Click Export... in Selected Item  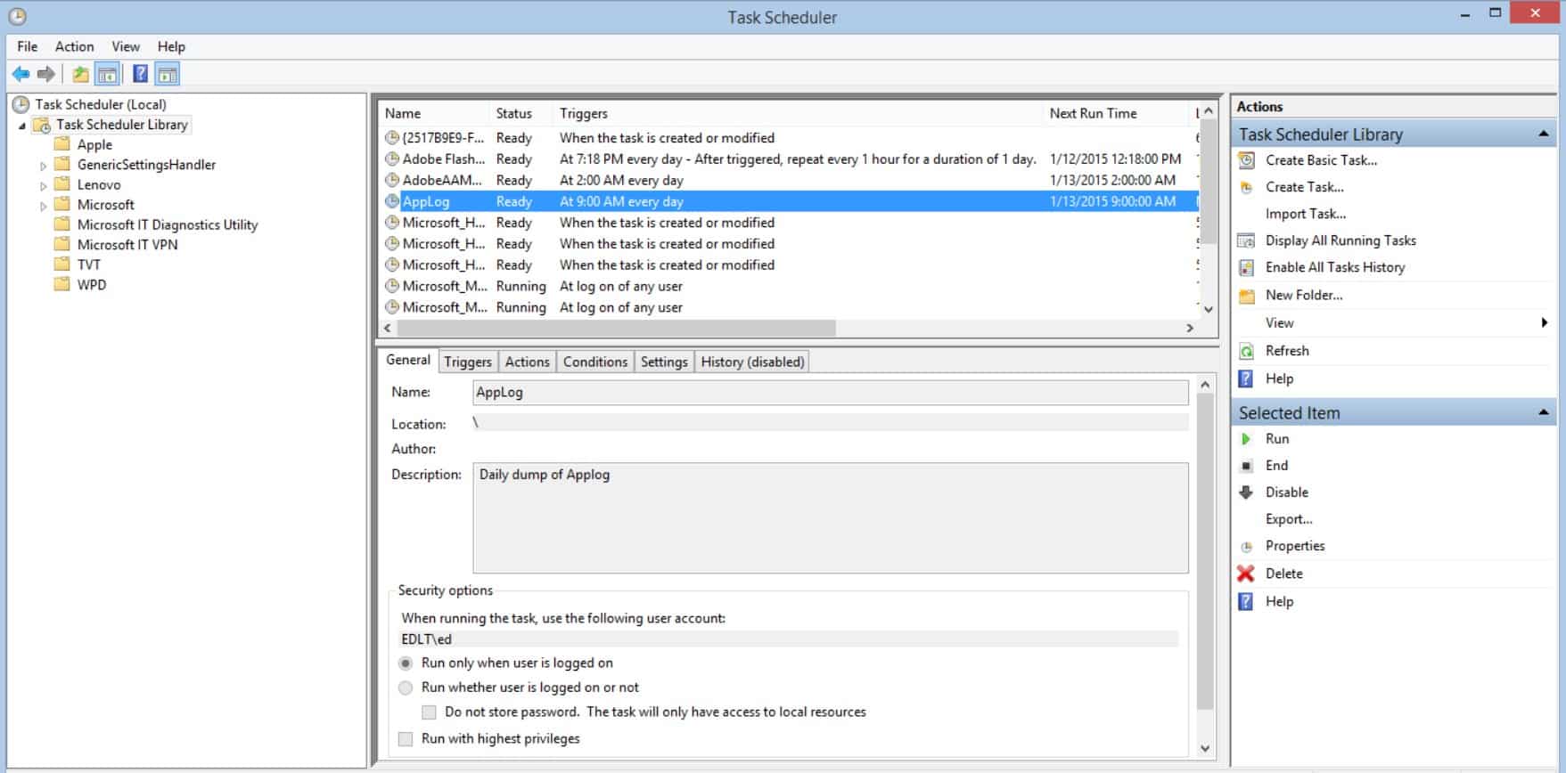coord(1289,519)
